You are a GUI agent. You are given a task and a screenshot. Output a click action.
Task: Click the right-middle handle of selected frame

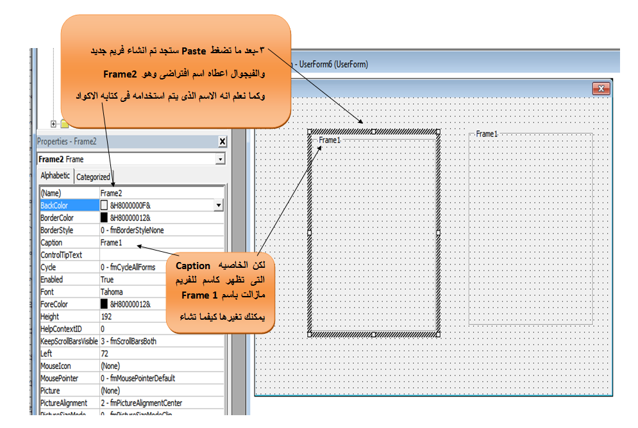pyautogui.click(x=438, y=233)
